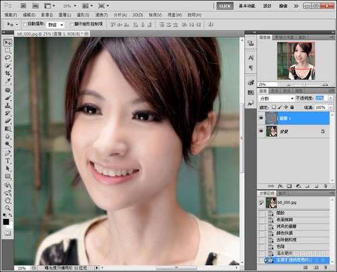337x272 pixels.
Task: Add a layer mask with the mask icon
Action: click(289, 186)
